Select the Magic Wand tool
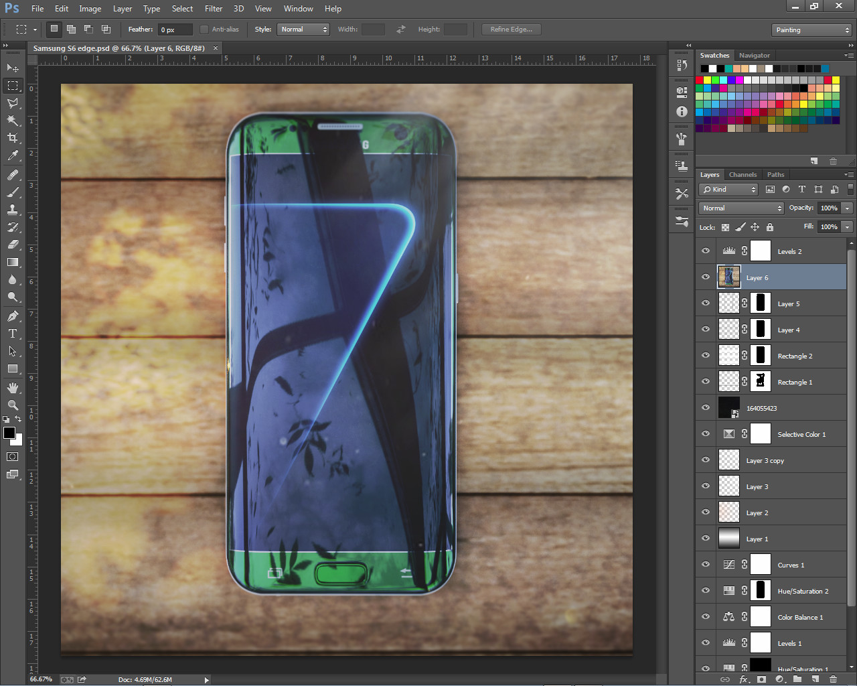Viewport: 857px width, 686px height. coord(13,121)
